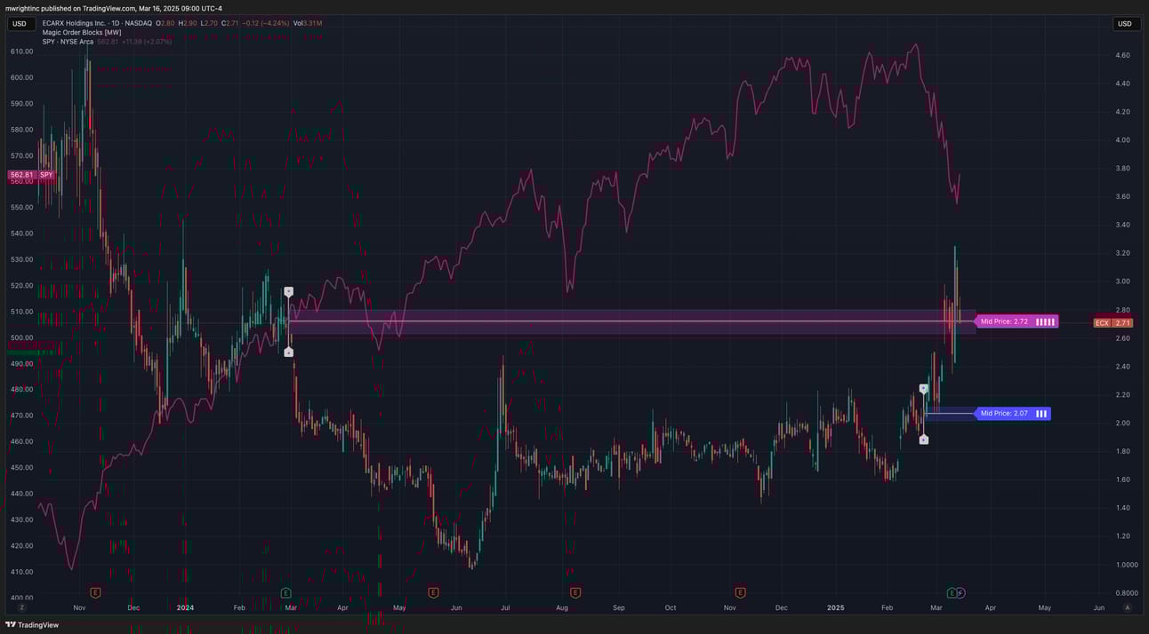Click the Oct label on time axis
The width and height of the screenshot is (1149, 634).
(x=671, y=608)
